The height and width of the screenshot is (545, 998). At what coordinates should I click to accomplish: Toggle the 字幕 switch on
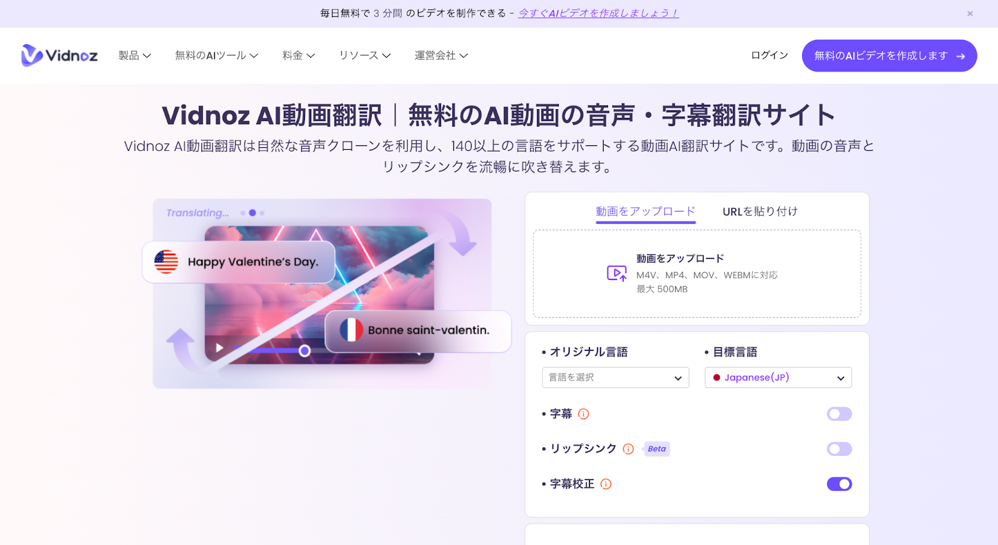point(839,414)
